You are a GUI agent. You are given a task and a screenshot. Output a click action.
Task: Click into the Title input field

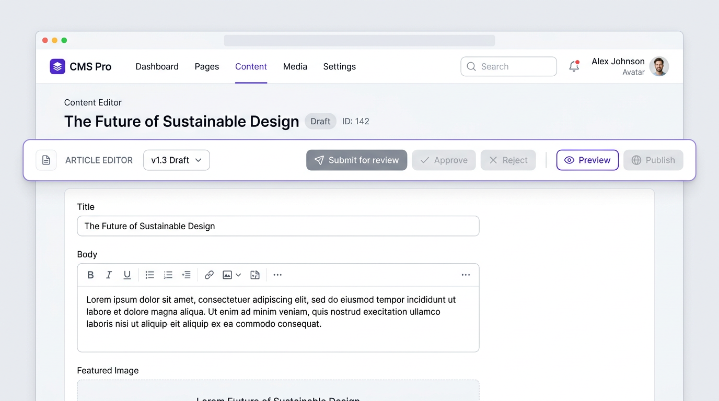pos(278,226)
